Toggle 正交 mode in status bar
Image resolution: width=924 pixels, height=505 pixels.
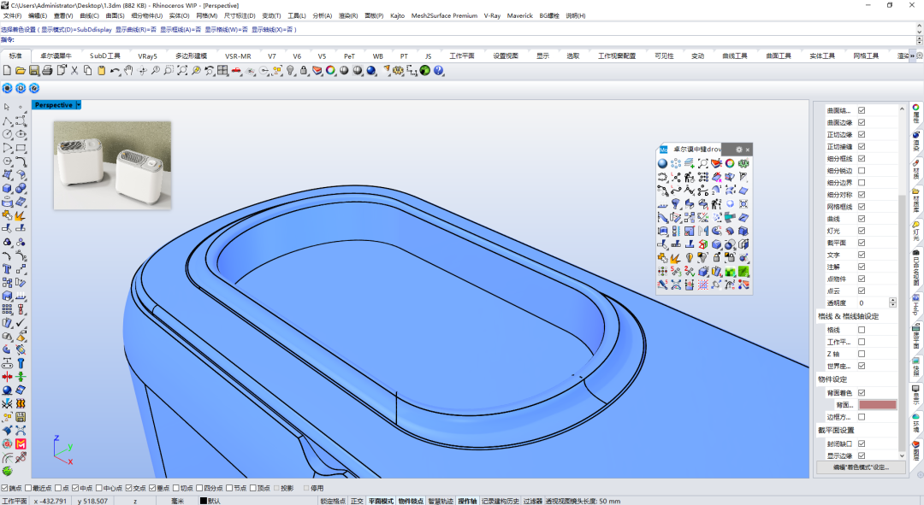[357, 501]
